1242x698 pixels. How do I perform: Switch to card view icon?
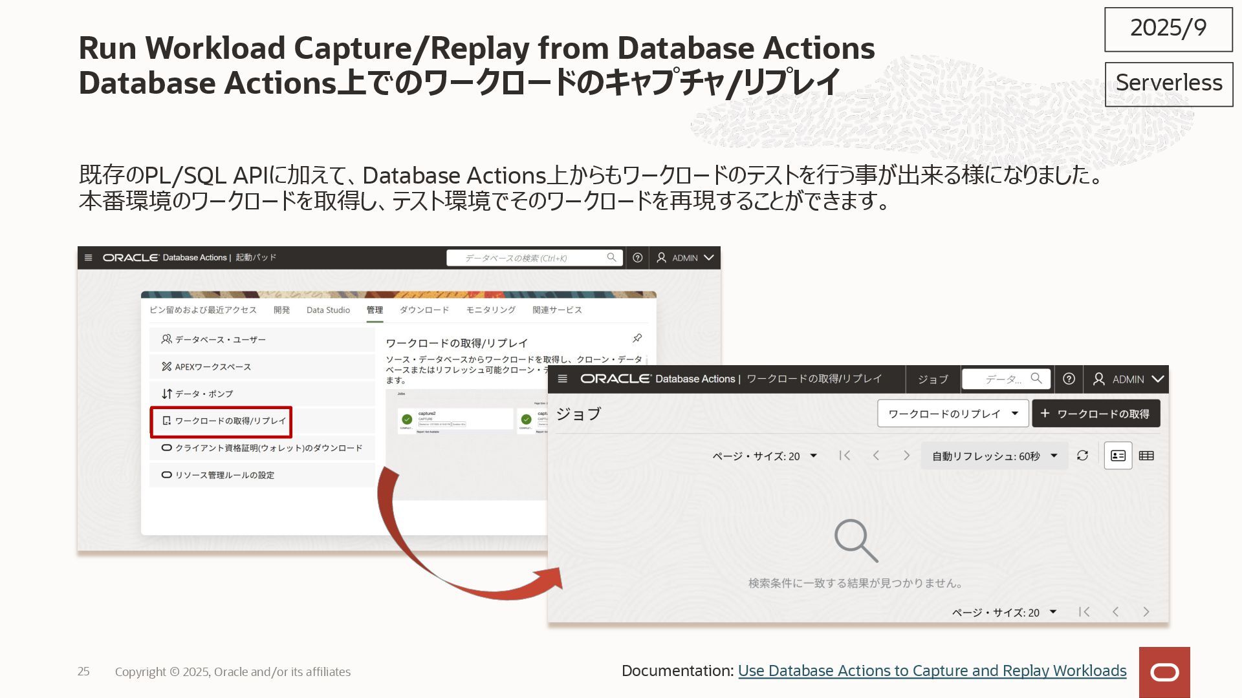(x=1118, y=456)
